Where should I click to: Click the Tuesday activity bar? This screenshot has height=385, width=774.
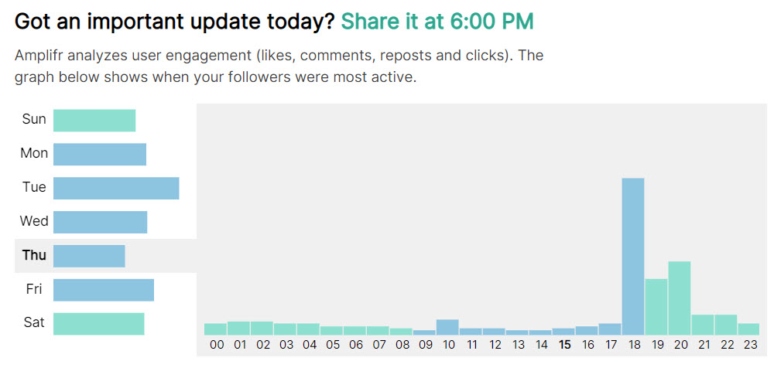coord(116,188)
